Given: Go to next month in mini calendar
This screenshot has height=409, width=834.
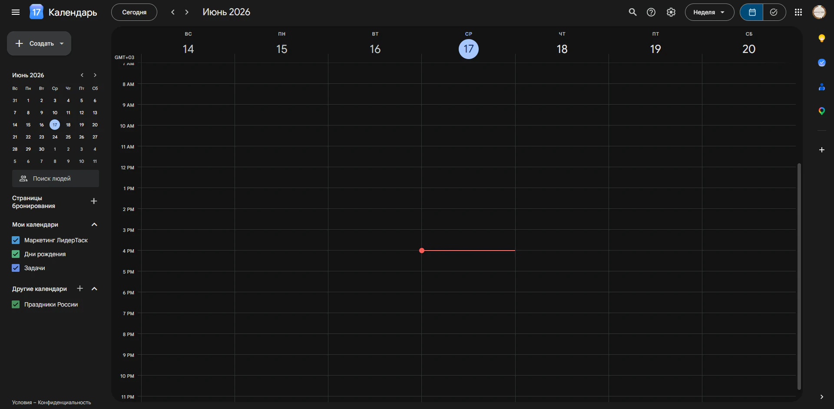Looking at the screenshot, I should (95, 75).
